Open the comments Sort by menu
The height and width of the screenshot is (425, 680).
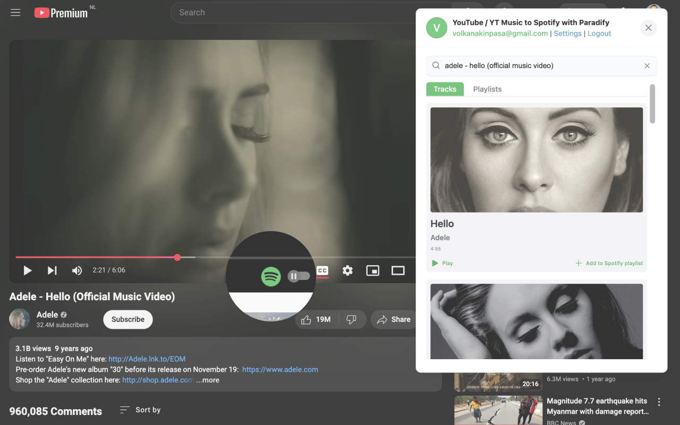tap(140, 410)
